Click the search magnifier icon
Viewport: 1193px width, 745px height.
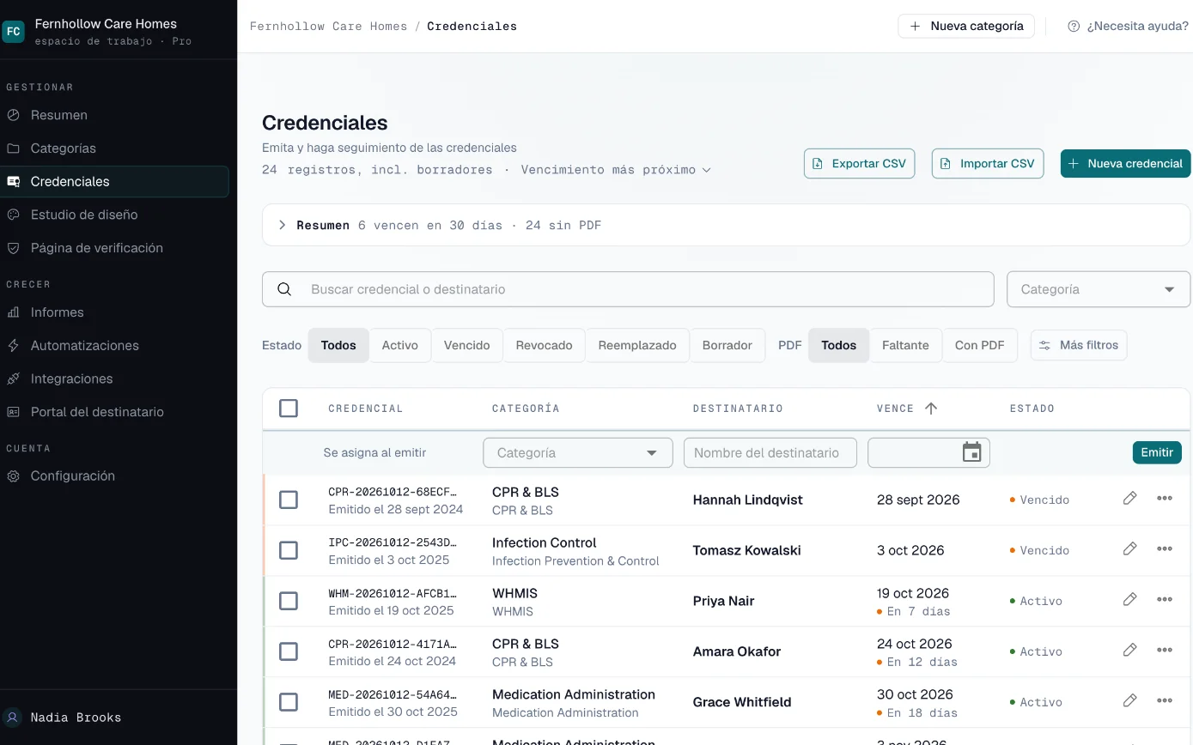284,289
